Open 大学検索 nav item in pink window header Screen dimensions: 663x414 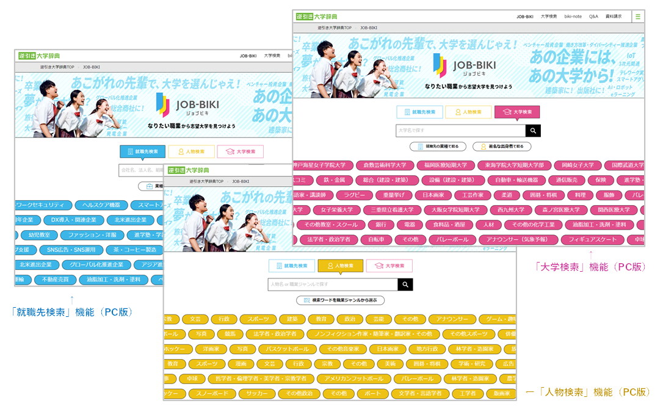(548, 16)
